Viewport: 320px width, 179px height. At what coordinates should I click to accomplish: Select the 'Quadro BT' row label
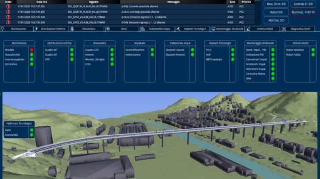pyautogui.click(x=51, y=55)
